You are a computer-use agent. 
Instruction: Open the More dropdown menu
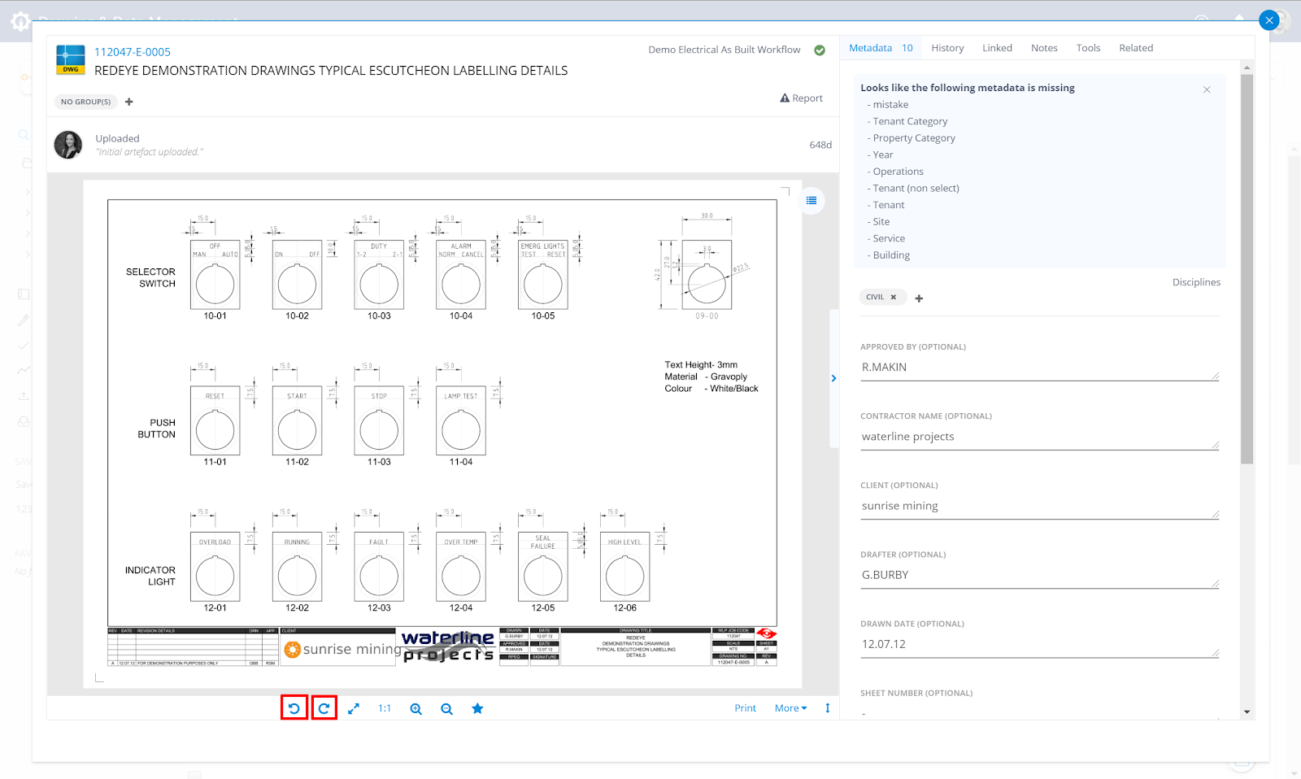tap(790, 708)
